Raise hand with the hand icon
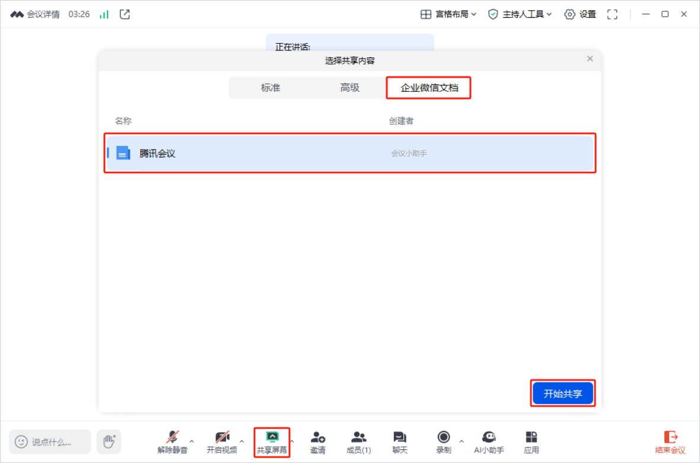Image resolution: width=700 pixels, height=463 pixels. pyautogui.click(x=109, y=442)
